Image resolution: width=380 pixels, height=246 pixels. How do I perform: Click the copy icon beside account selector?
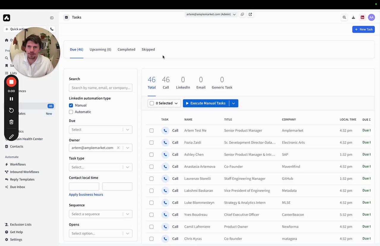242,14
